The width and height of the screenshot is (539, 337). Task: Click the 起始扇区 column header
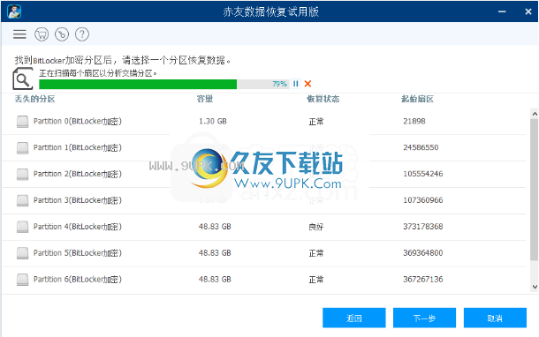pyautogui.click(x=418, y=99)
